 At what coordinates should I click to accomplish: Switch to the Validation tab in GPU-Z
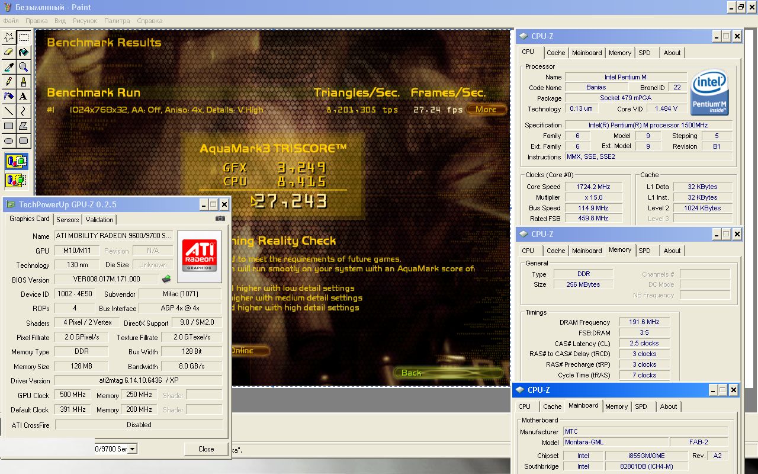[99, 220]
